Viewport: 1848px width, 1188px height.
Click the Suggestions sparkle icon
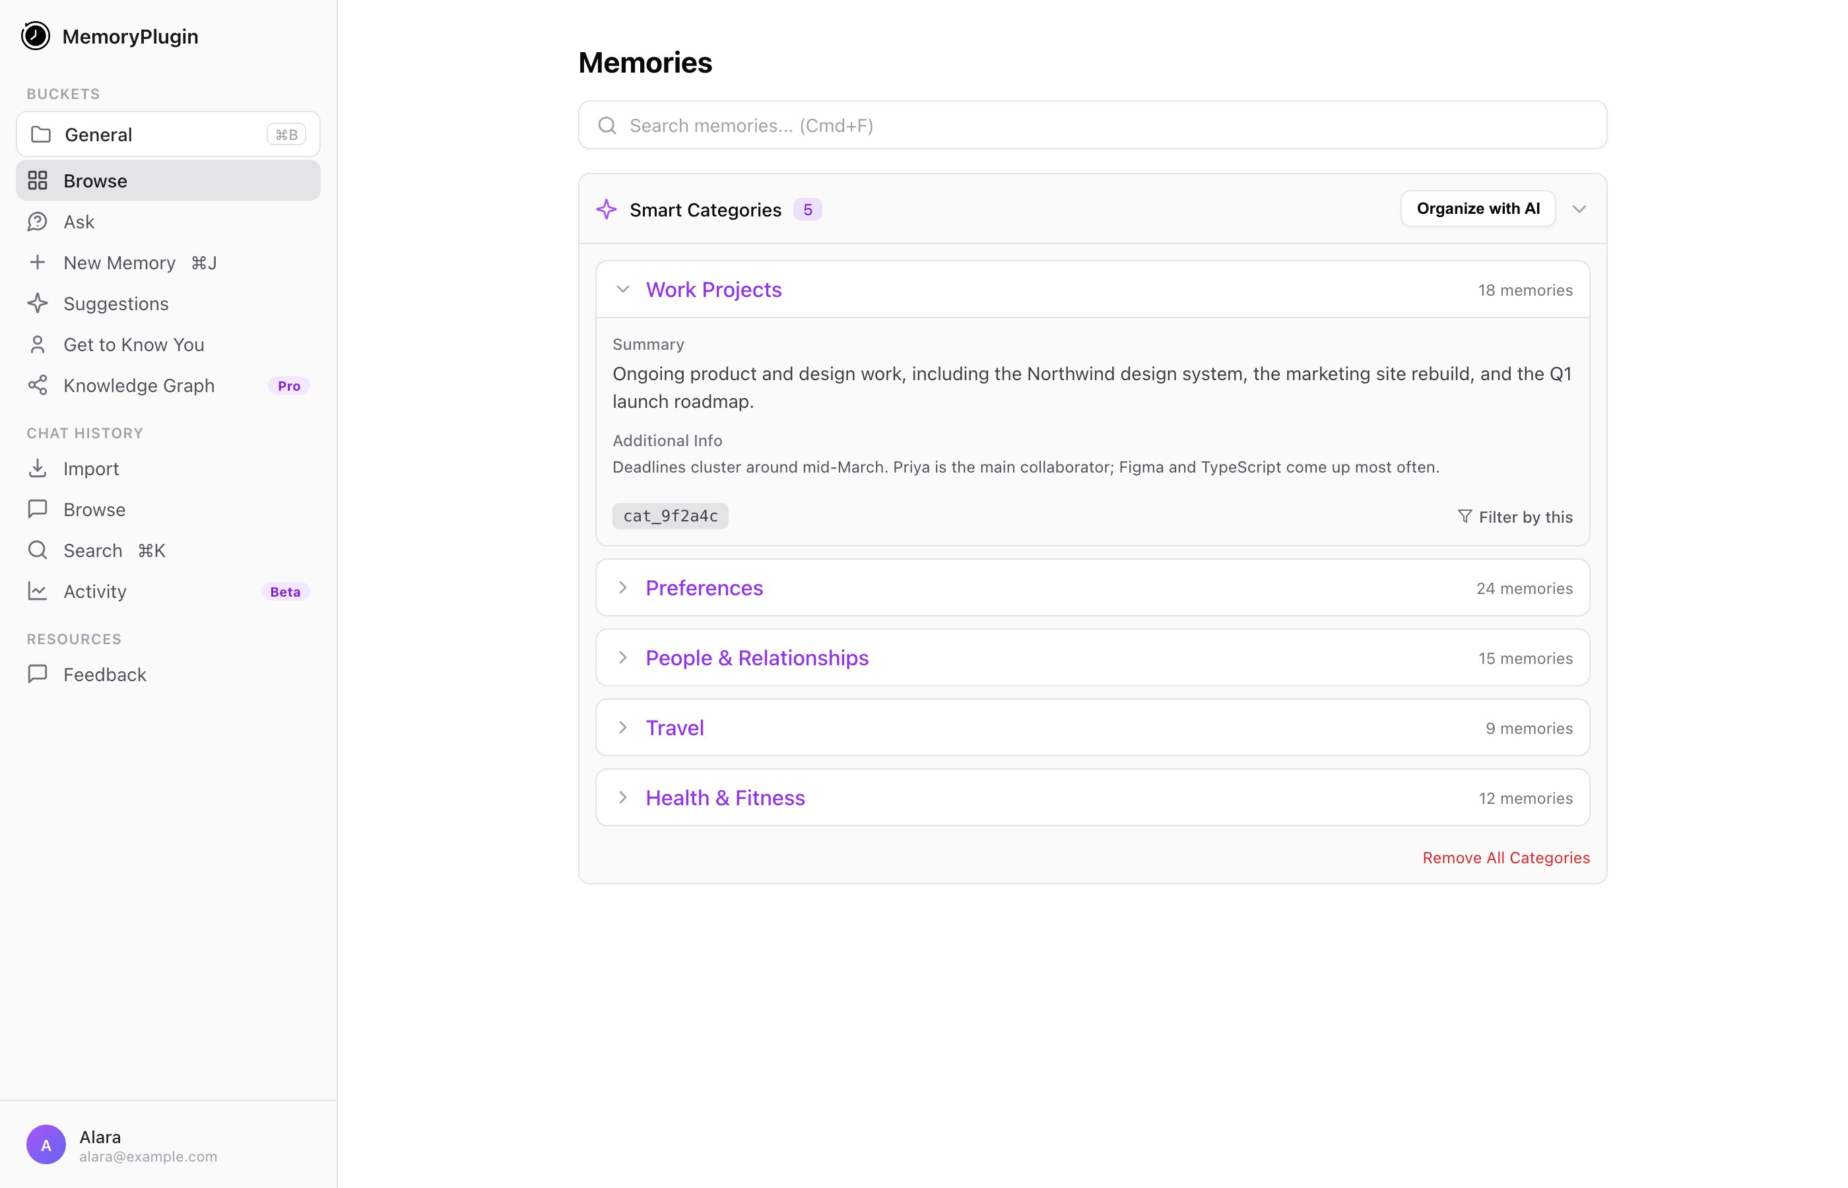[x=38, y=303]
